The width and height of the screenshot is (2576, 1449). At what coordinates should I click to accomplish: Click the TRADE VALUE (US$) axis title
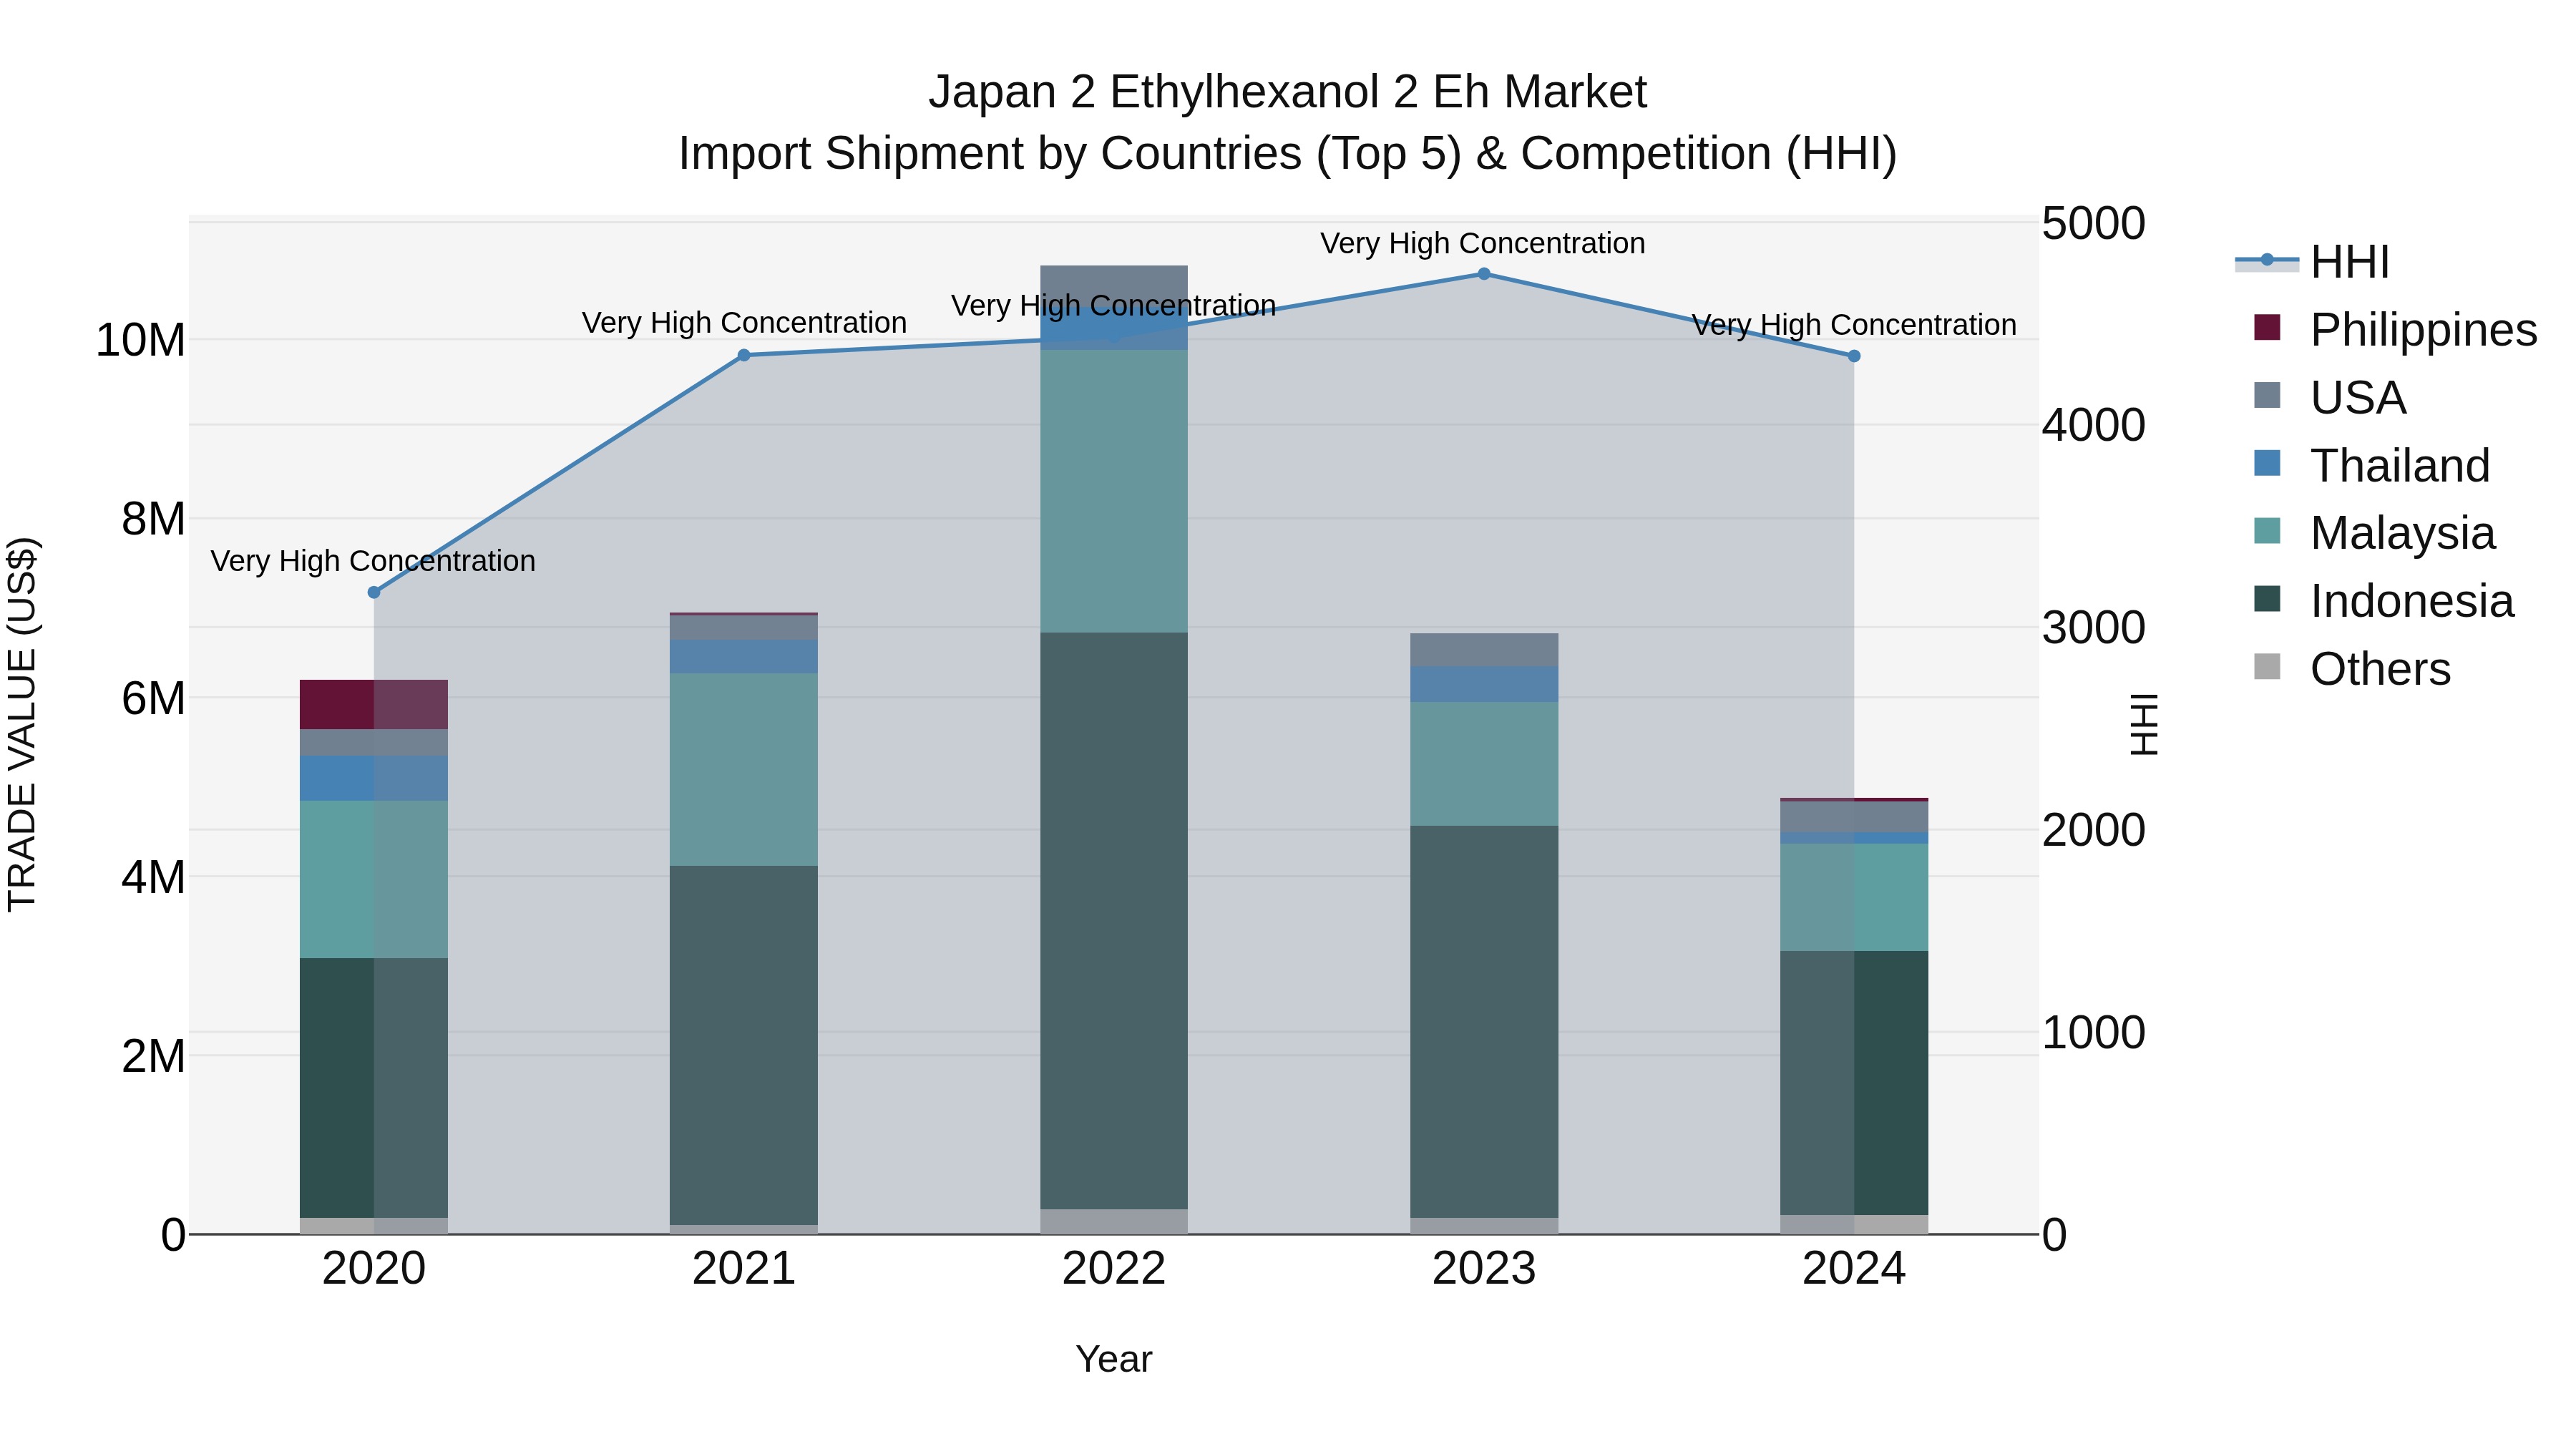22,724
